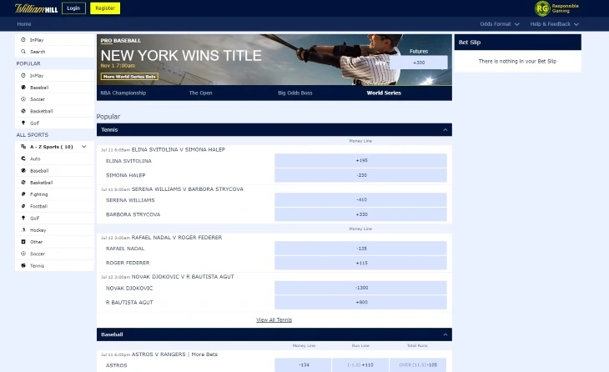Click the Baseball icon under Popular
The width and height of the screenshot is (609, 372).
[23, 88]
